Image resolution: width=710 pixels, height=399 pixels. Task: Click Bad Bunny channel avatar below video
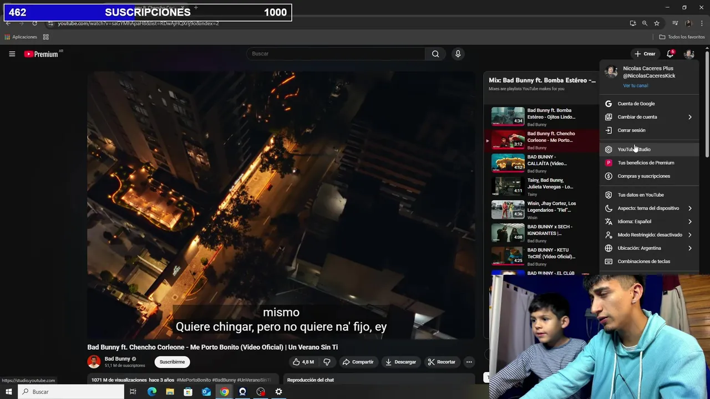click(x=94, y=362)
